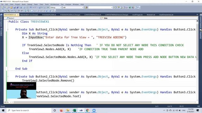Switch to FHSIGNUPLOGIN.vb code tab
Viewport: 202px width, 113px height.
point(49,15)
